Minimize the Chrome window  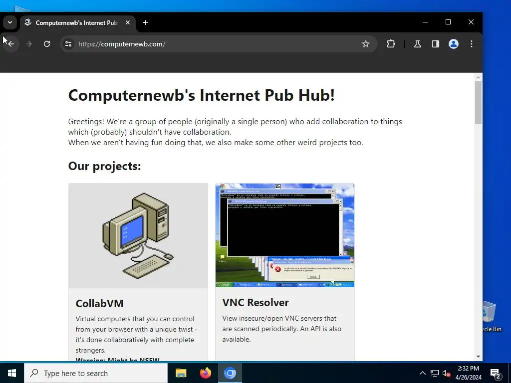pyautogui.click(x=425, y=22)
